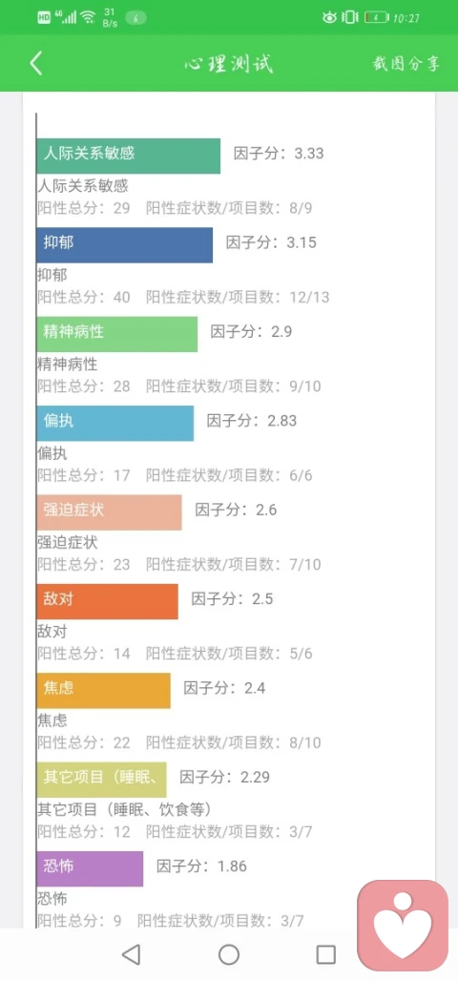Select the 其它项目 olive bar
Viewport: 458px width, 981px height.
click(x=101, y=780)
